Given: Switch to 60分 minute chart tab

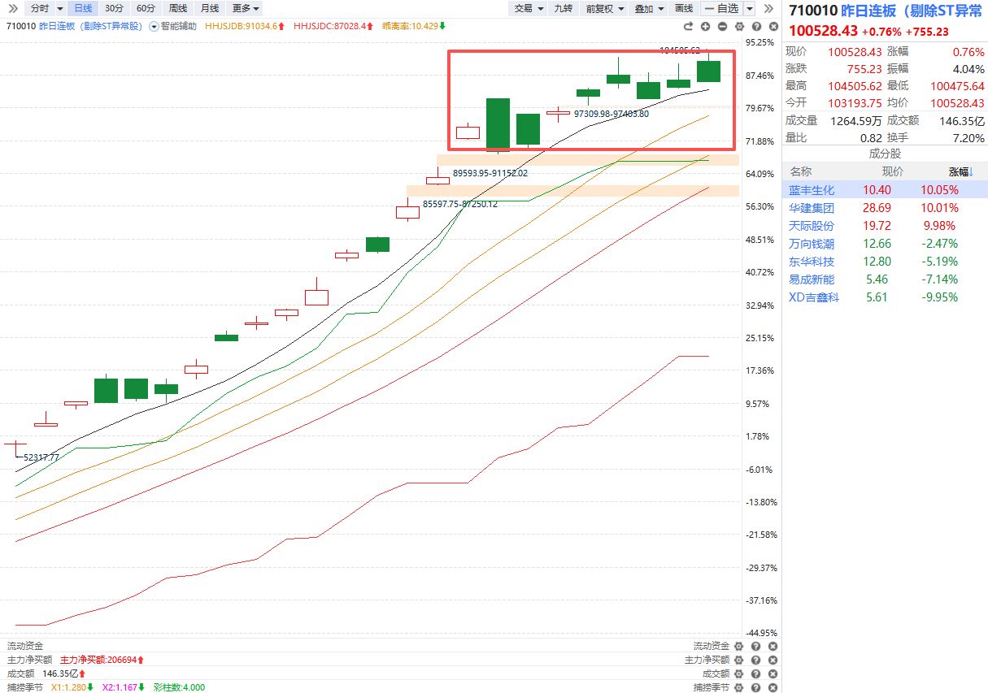Looking at the screenshot, I should point(146,8).
